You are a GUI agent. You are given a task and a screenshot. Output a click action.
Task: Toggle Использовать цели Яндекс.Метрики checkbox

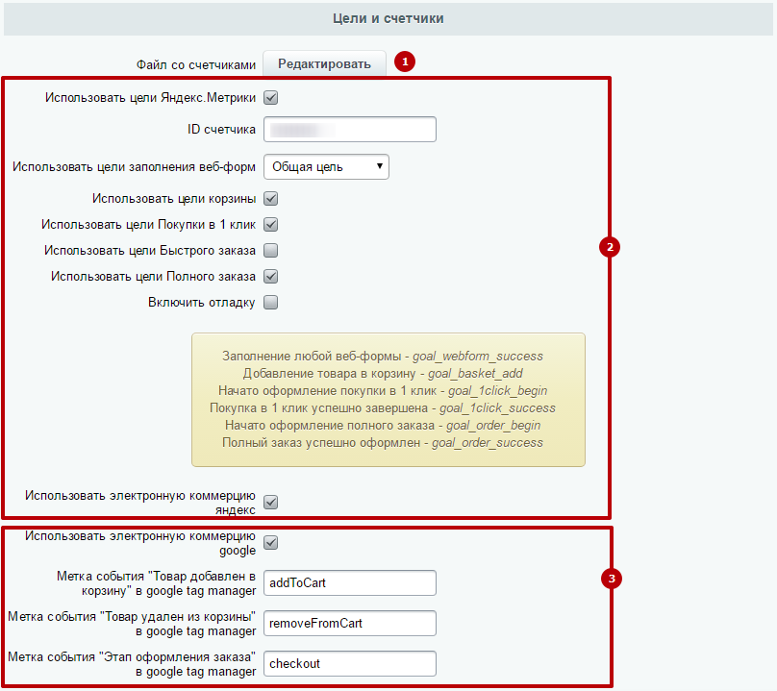coord(270,98)
